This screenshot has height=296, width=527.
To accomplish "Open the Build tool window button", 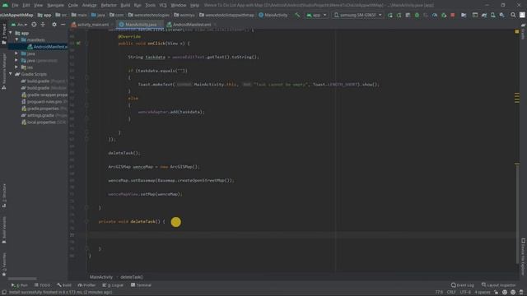I will [64, 285].
